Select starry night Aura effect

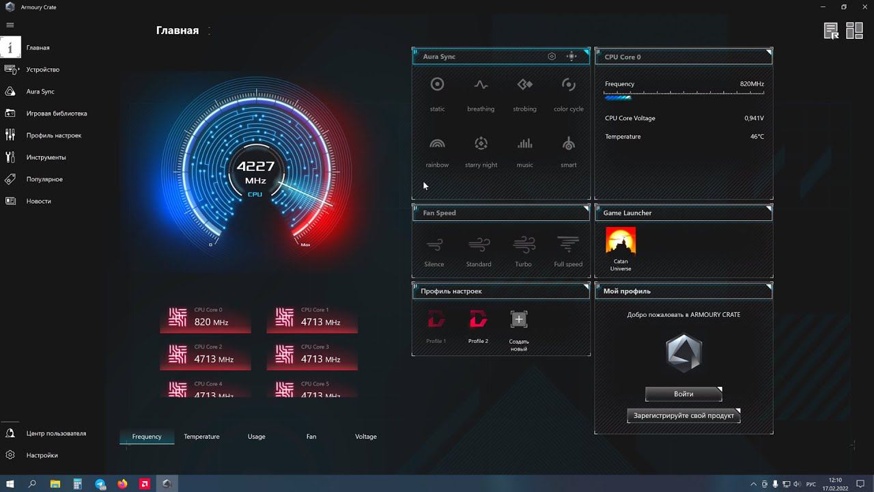pos(481,152)
